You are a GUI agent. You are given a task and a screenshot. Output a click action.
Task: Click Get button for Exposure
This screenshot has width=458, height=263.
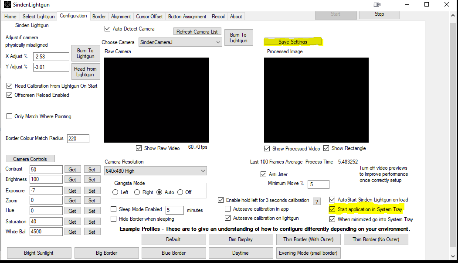point(72,191)
